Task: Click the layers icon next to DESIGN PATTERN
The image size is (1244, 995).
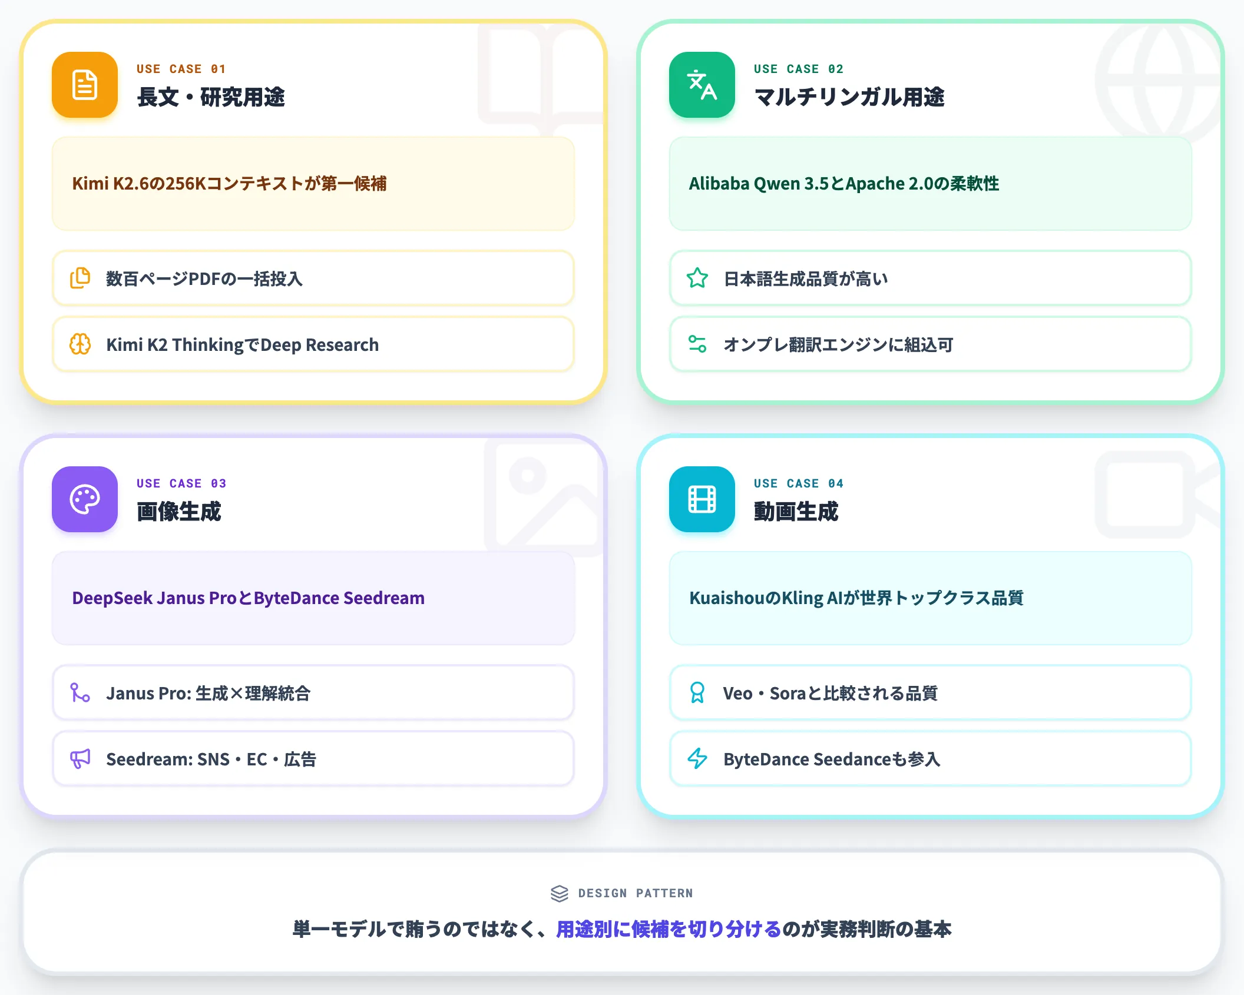Action: pos(560,893)
